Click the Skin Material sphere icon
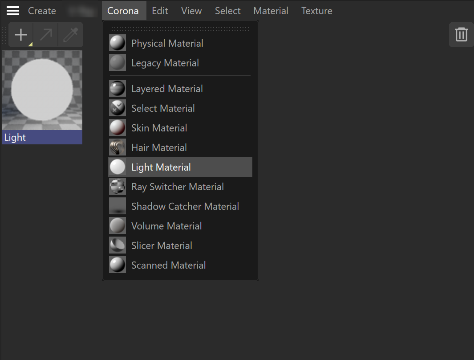The width and height of the screenshot is (474, 360). (117, 128)
